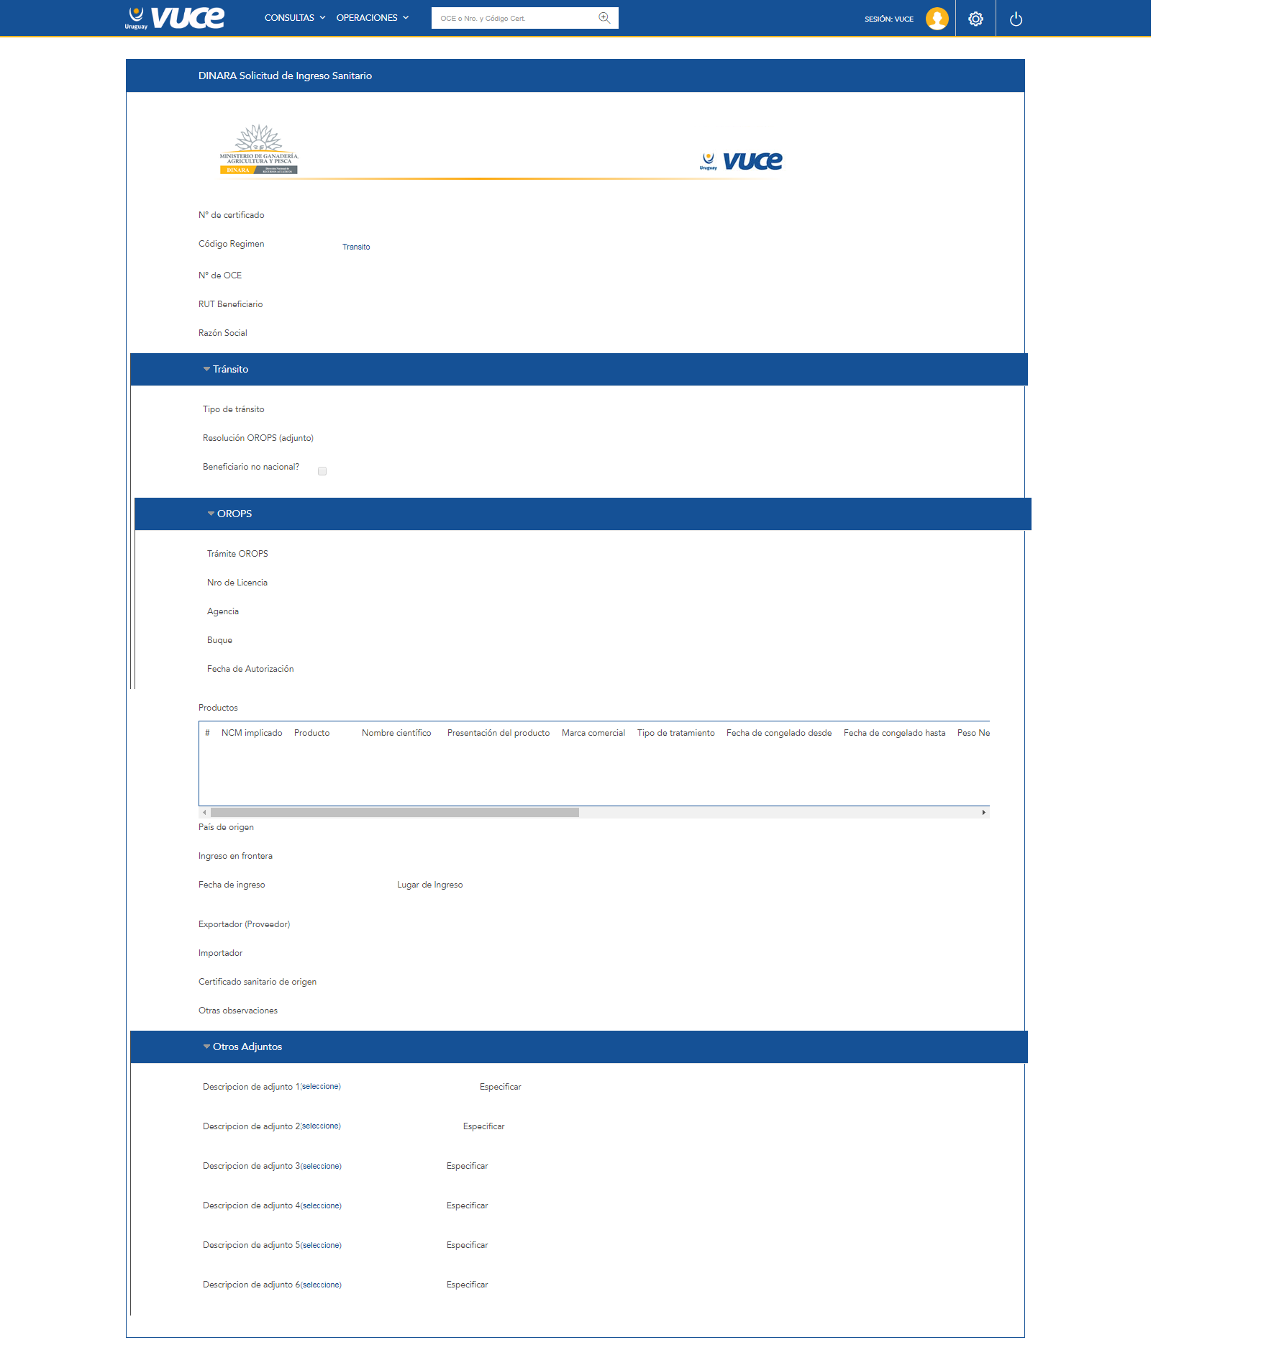The image size is (1284, 1345).
Task: Select option for Descripcion de adjunto 4
Action: click(321, 1205)
